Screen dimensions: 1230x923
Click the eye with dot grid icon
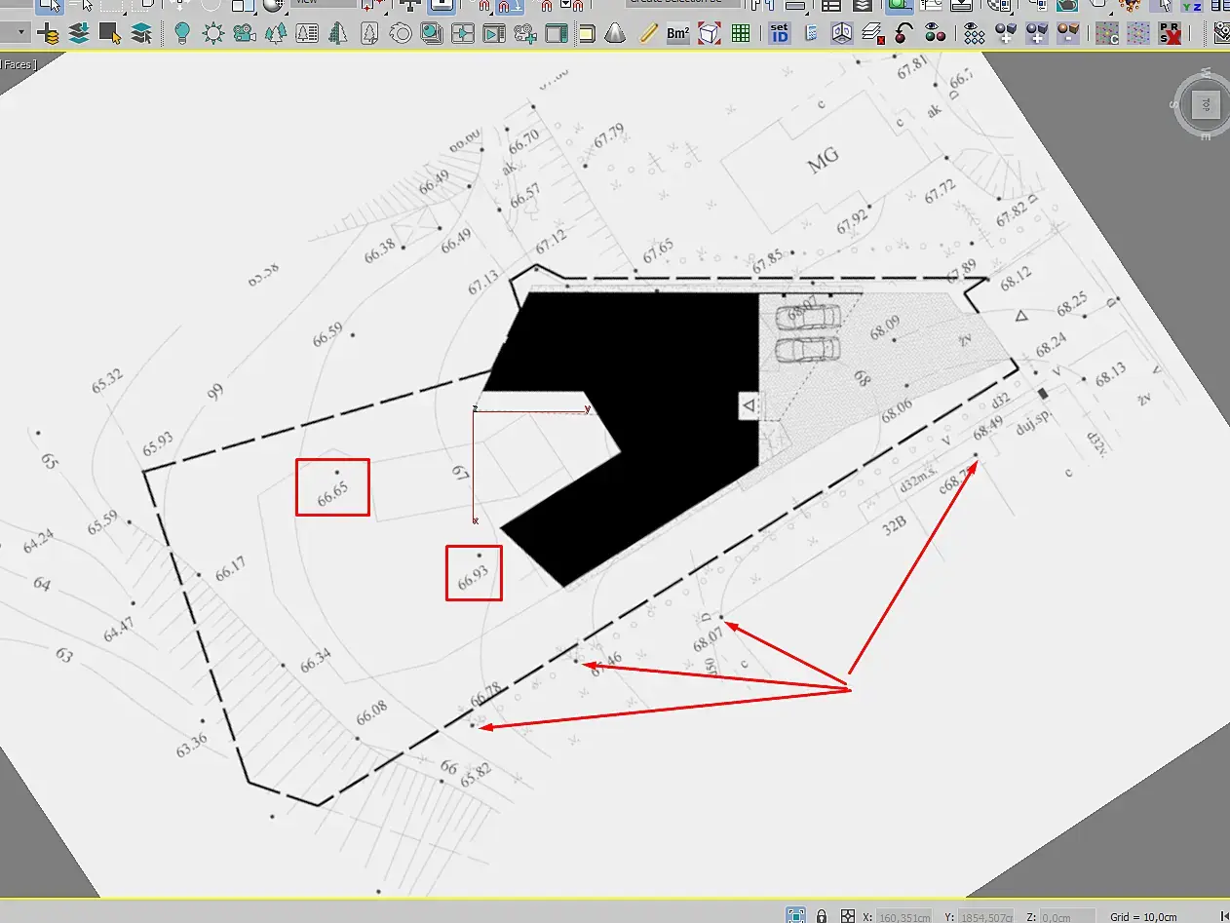[974, 35]
